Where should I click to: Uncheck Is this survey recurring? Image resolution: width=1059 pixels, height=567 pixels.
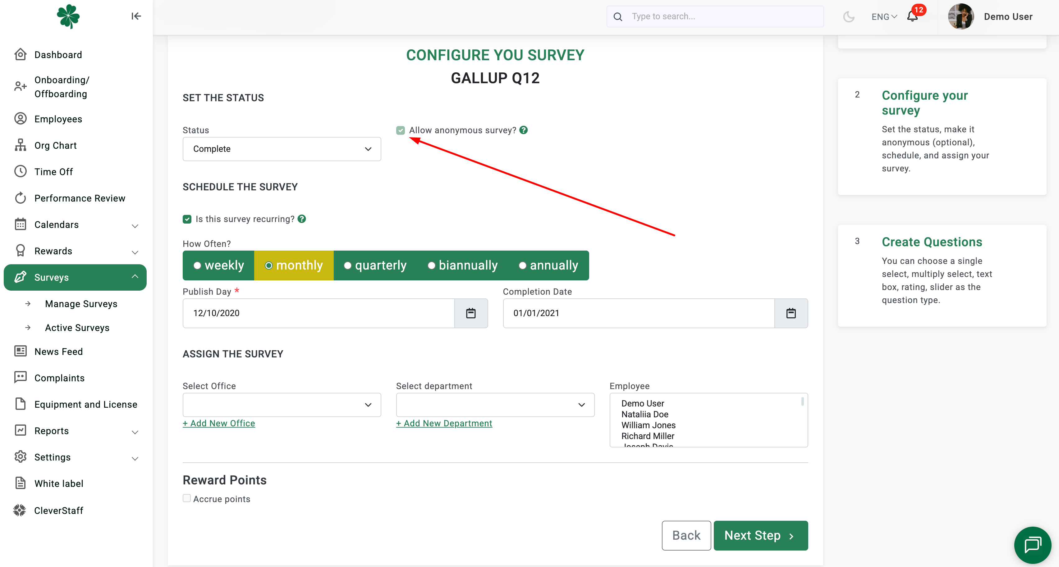pyautogui.click(x=187, y=219)
